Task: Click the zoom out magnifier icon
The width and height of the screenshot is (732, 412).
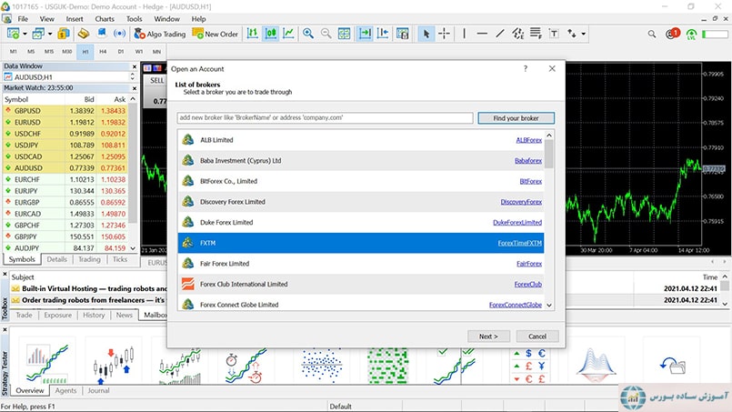Action: coord(326,34)
